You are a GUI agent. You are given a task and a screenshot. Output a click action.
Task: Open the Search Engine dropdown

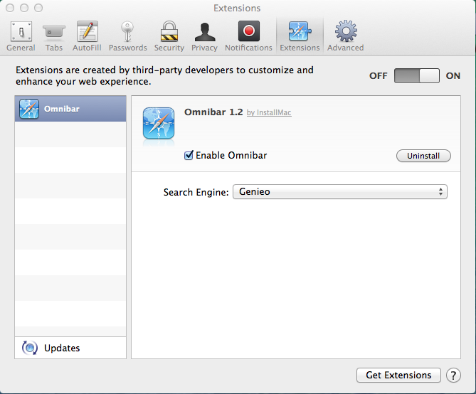[x=339, y=192]
